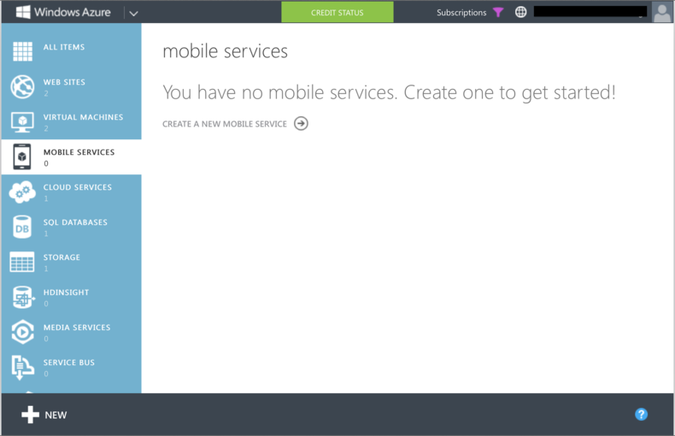Select the Virtual Machines monitor icon
675x436 pixels.
point(22,122)
